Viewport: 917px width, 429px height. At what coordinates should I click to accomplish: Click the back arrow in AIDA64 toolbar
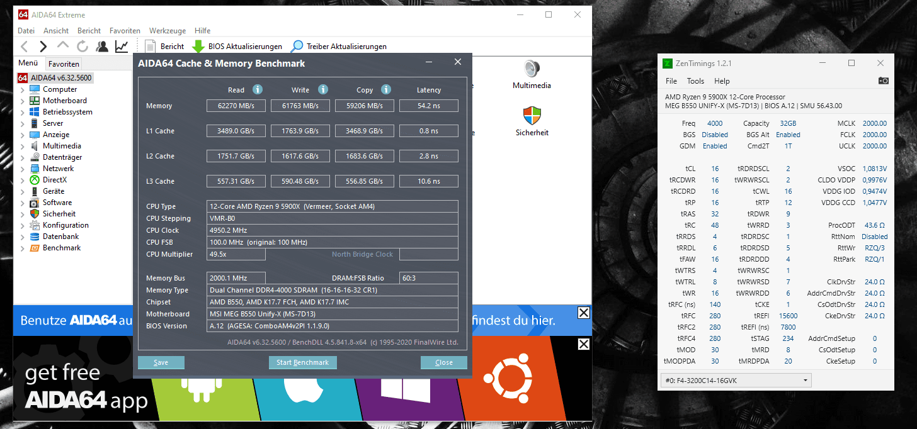coord(24,46)
